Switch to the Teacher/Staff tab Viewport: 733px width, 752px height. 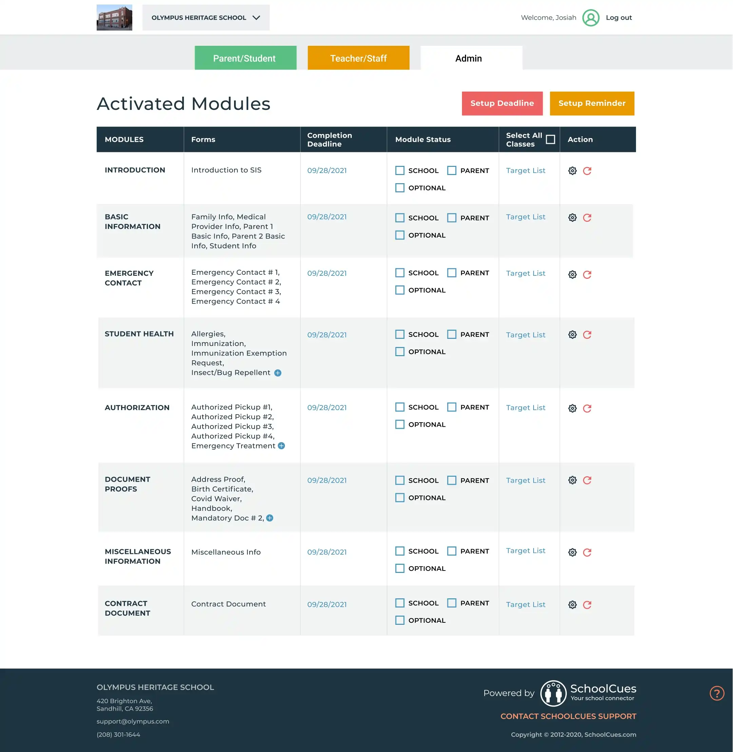[x=358, y=58]
